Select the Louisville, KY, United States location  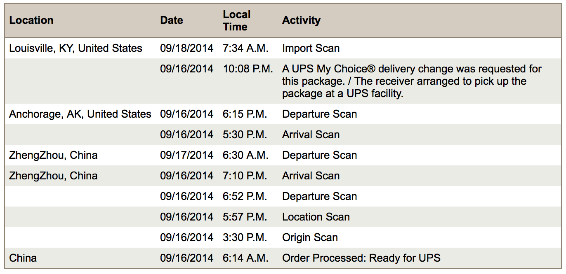pos(75,48)
